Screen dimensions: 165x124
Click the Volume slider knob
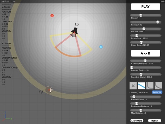coord(144,29)
